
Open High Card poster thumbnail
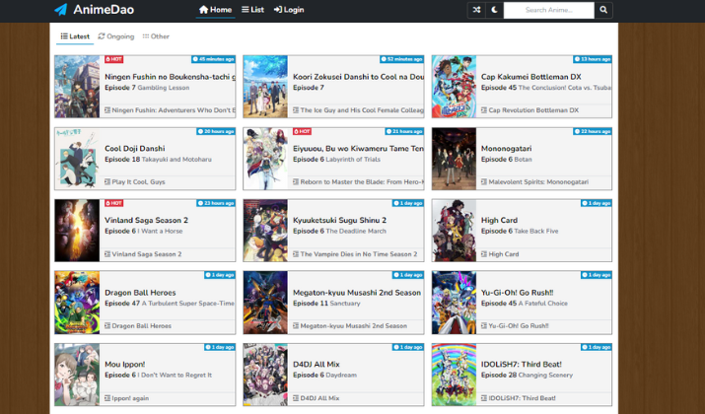click(x=455, y=231)
